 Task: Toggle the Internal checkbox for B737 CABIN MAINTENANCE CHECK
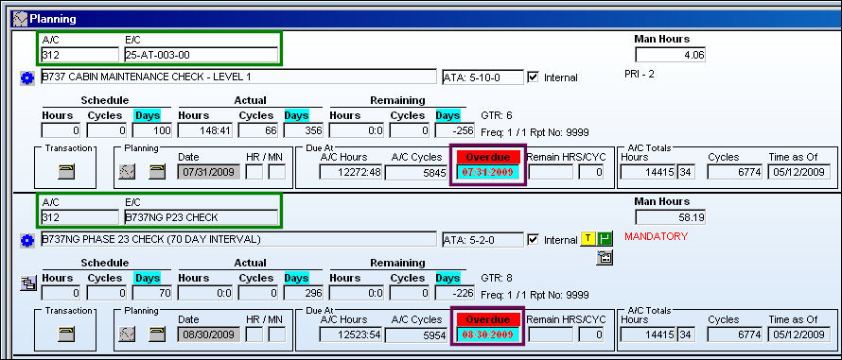(533, 77)
